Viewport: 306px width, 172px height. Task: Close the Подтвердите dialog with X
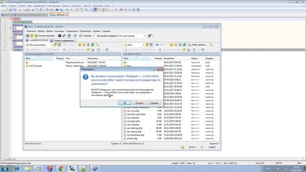[x=160, y=69]
